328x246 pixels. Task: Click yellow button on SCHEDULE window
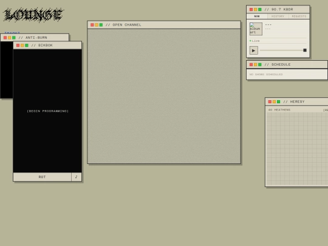point(255,64)
